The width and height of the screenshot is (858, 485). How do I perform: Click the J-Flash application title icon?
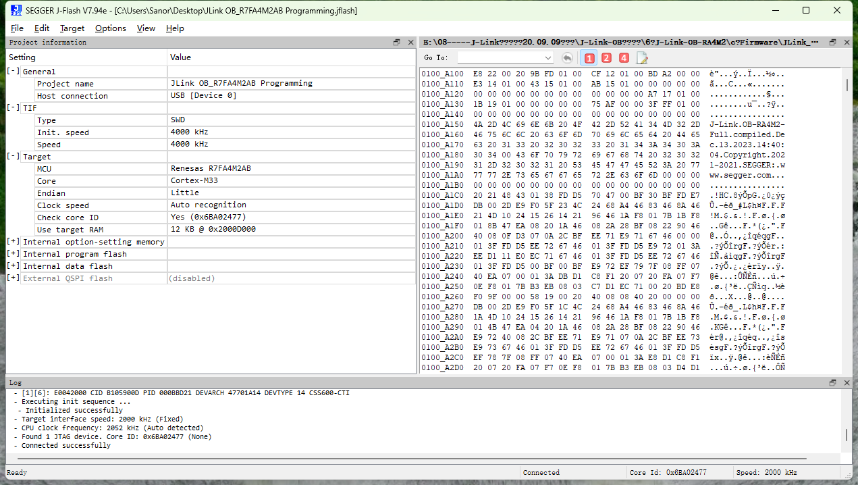click(x=16, y=10)
